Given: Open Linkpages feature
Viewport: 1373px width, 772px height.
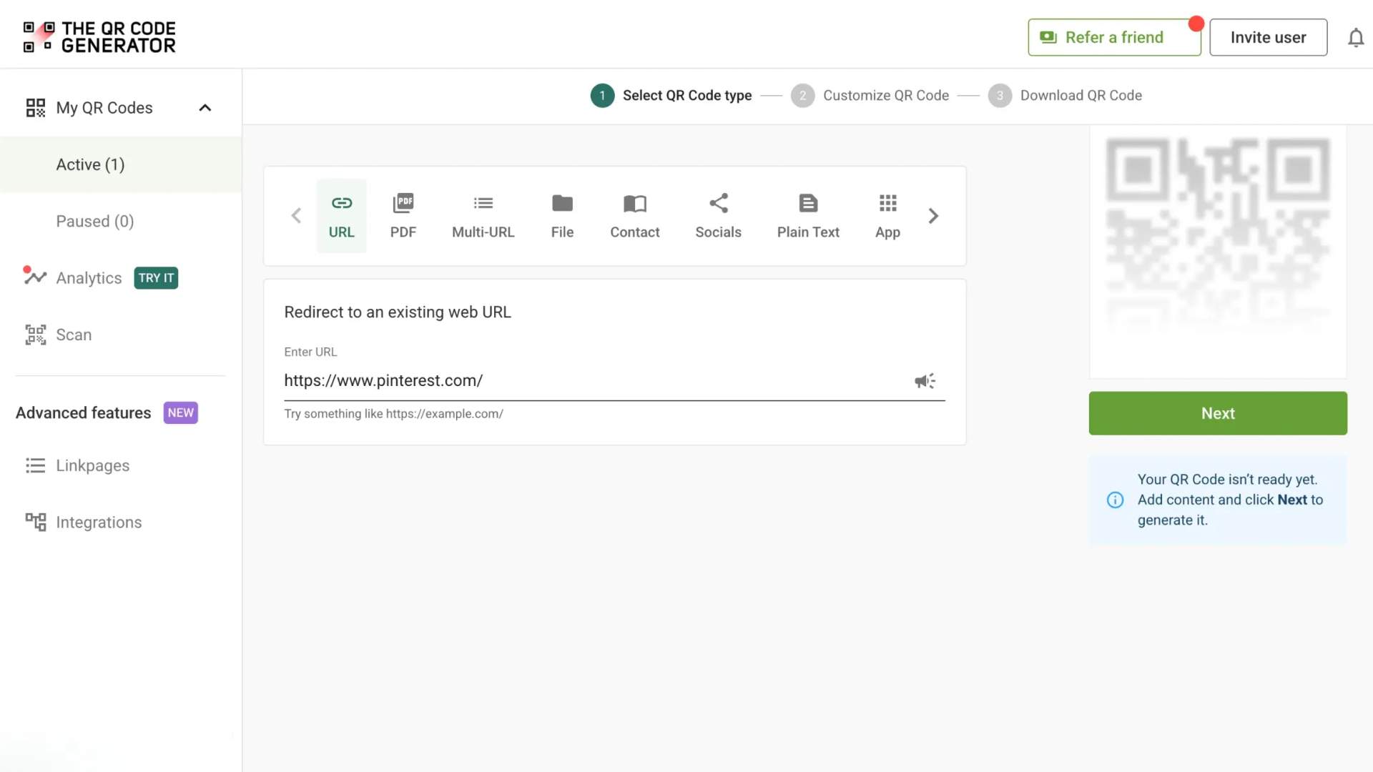Looking at the screenshot, I should tap(93, 465).
